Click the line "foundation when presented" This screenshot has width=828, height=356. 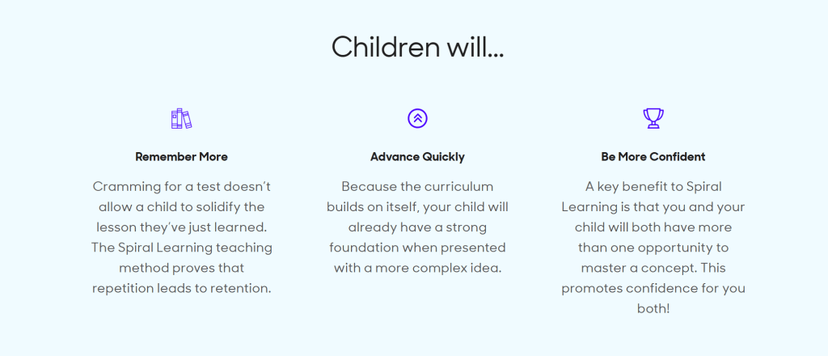[x=417, y=247]
